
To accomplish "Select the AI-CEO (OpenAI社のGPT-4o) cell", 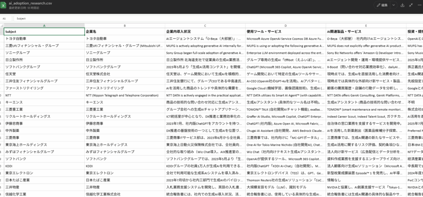I will click(x=286, y=81).
